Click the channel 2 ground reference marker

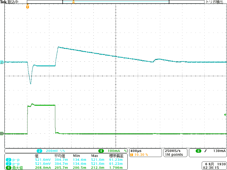(1, 62)
